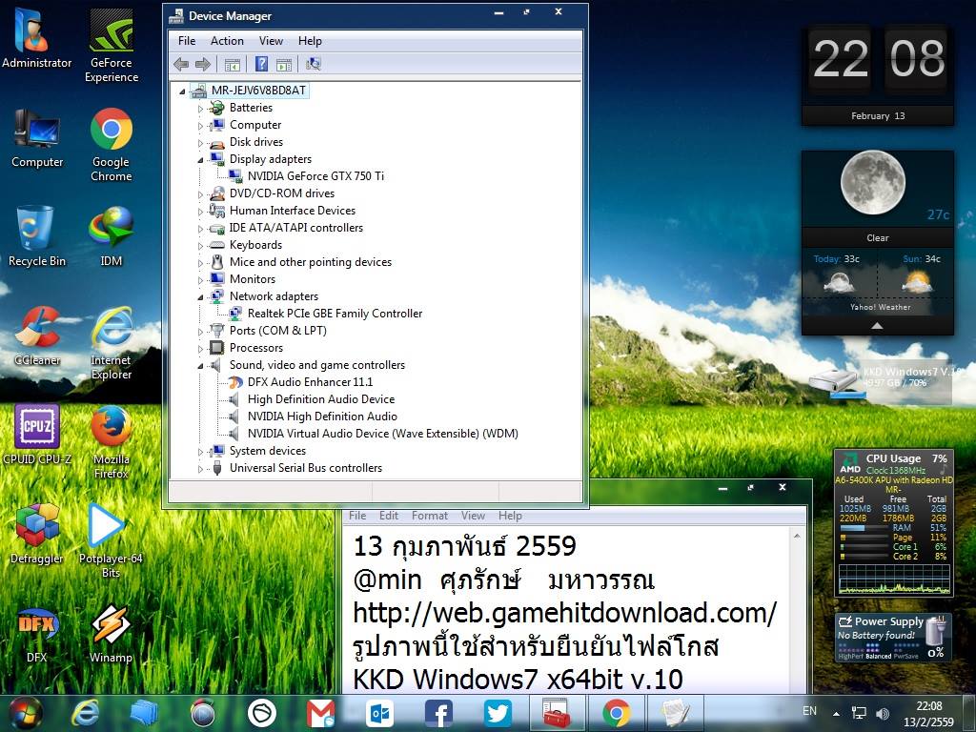Viewport: 976px width, 732px height.
Task: Expand the Processors node
Action: pos(200,349)
